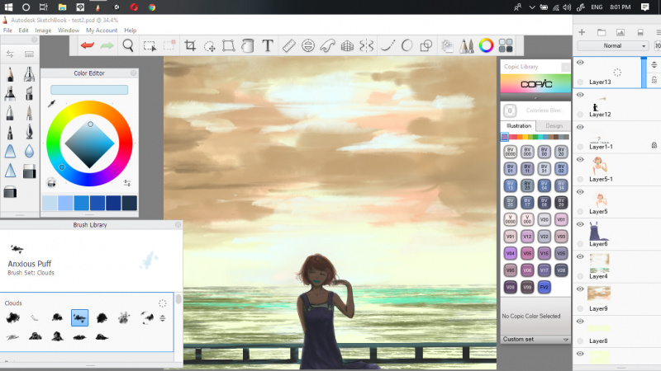Open Windows Start menu

[8, 7]
